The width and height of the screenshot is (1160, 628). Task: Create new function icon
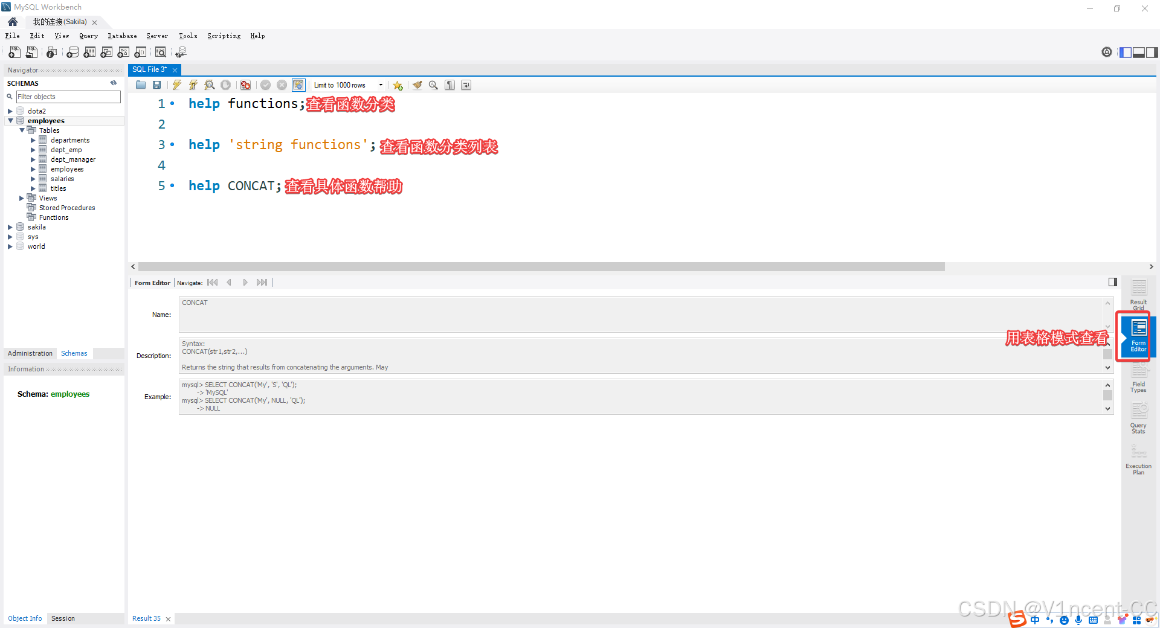pyautogui.click(x=140, y=53)
